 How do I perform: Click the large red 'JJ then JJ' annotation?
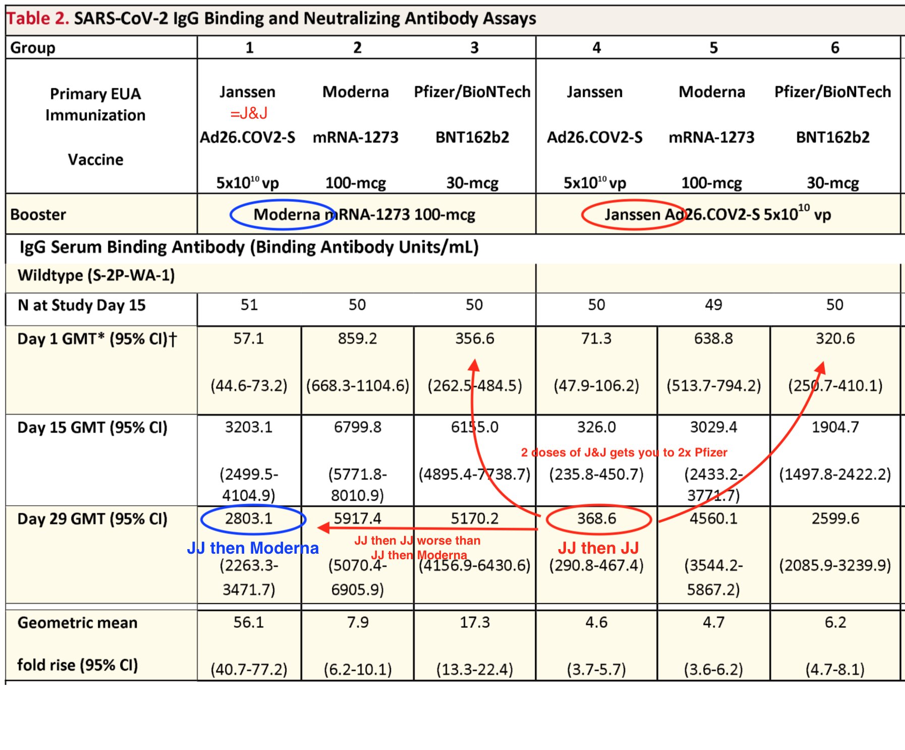tap(598, 548)
